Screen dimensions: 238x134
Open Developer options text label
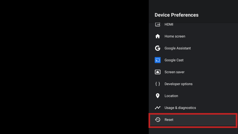(178, 84)
